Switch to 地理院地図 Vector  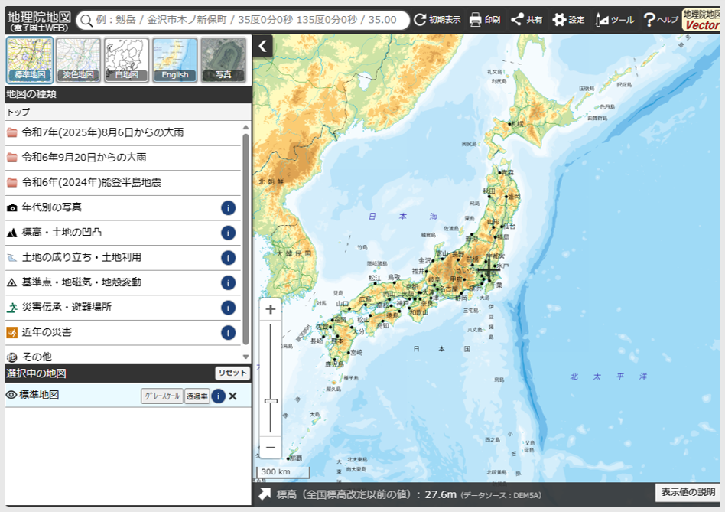[x=701, y=20]
